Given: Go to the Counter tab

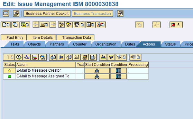Looking at the screenshot, I should (80, 44).
